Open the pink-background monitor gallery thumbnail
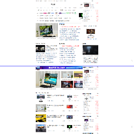Viewport: 134px width, 134px height. click(78, 84)
